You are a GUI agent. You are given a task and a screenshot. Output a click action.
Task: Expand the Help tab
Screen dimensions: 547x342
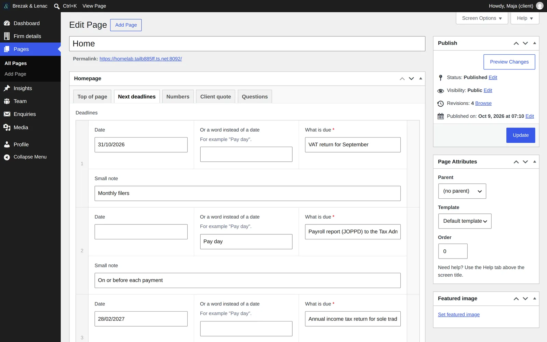pyautogui.click(x=525, y=18)
